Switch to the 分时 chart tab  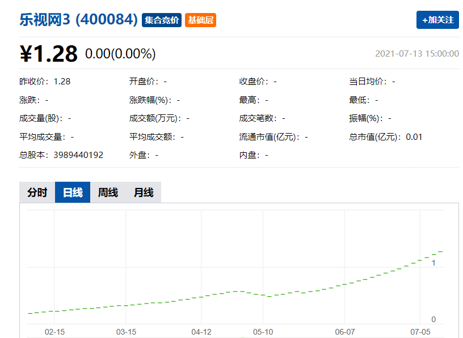point(37,192)
